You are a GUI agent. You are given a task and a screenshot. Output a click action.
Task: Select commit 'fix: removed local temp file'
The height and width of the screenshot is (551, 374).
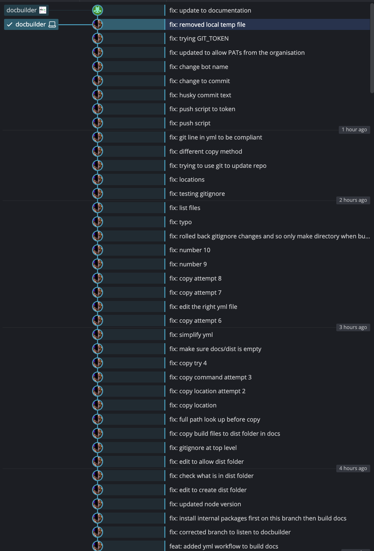point(207,25)
